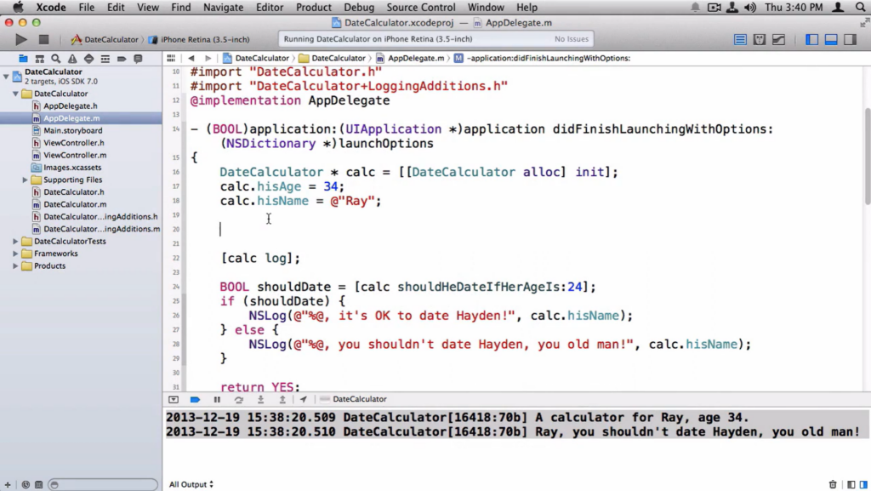Open the Version editor
Screen dimensions: 871x491
tap(777, 38)
